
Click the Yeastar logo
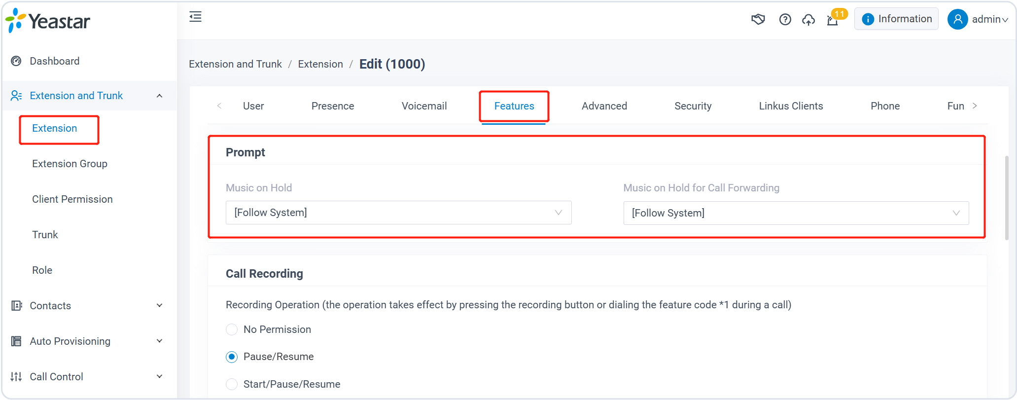(x=48, y=21)
